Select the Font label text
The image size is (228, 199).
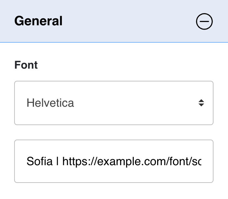(x=26, y=65)
